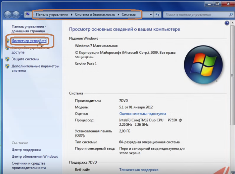
Task: Open Защита системы link
Action: pos(26,59)
